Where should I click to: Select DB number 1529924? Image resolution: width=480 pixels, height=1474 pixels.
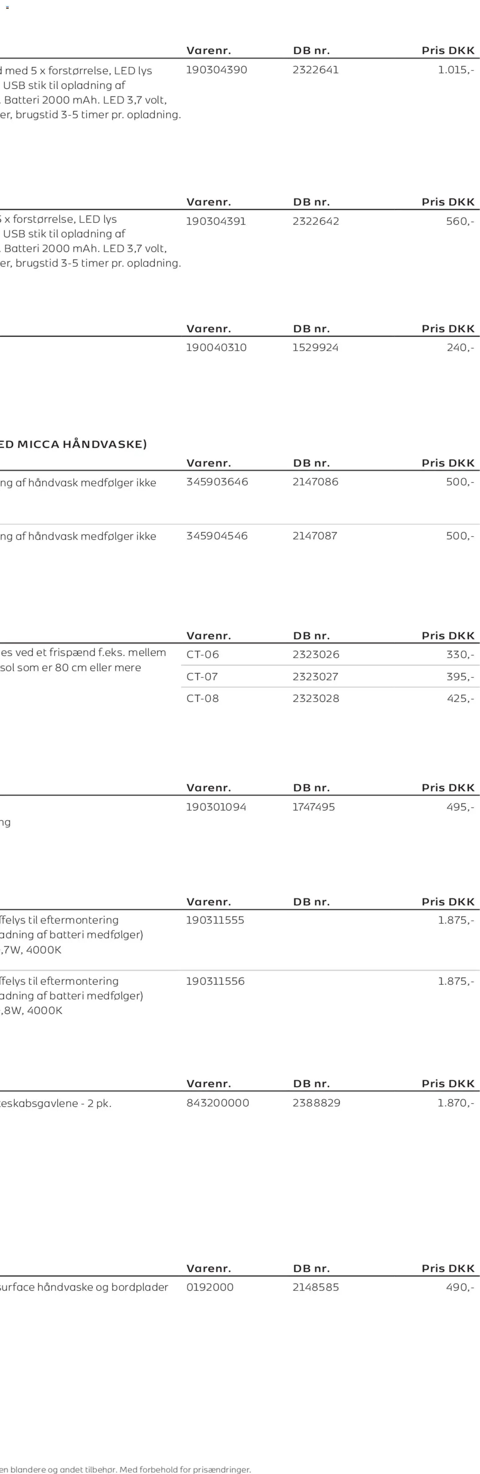pyautogui.click(x=316, y=347)
